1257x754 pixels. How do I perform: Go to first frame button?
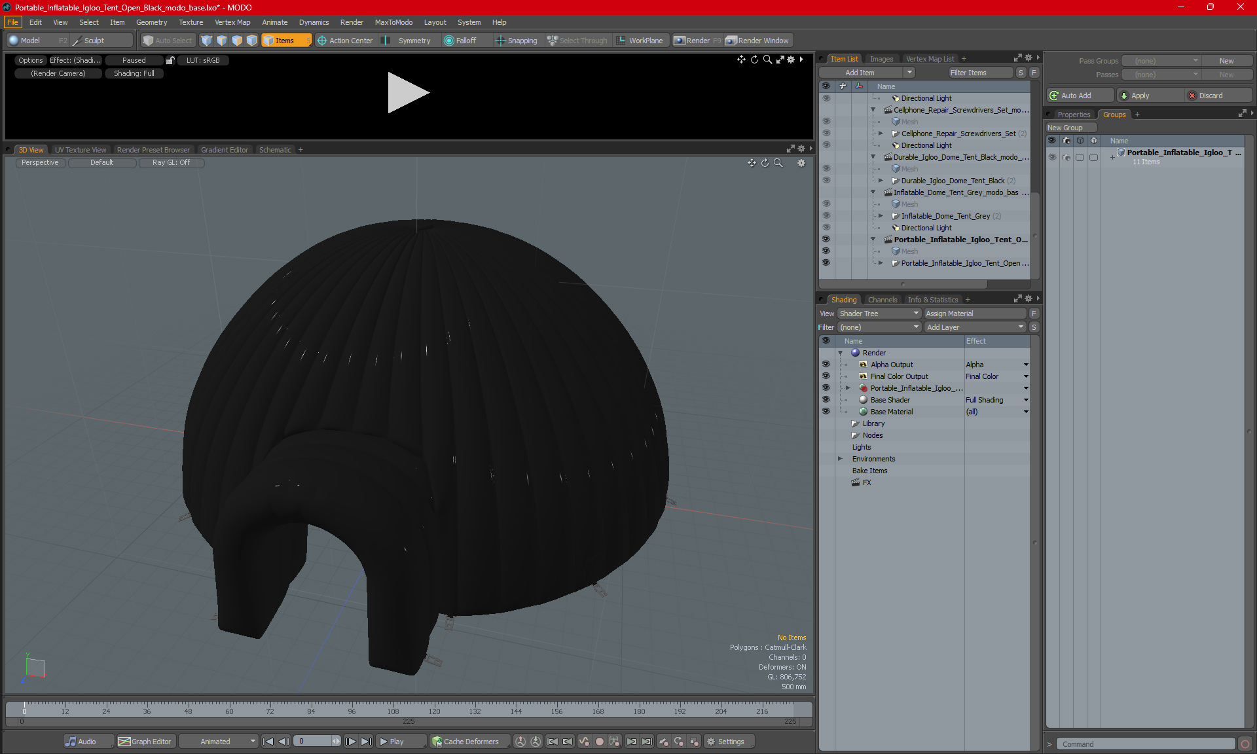(268, 742)
